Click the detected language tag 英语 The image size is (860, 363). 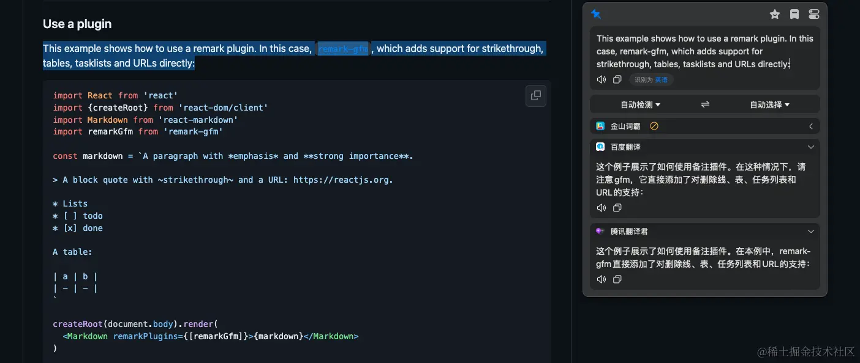pyautogui.click(x=662, y=79)
